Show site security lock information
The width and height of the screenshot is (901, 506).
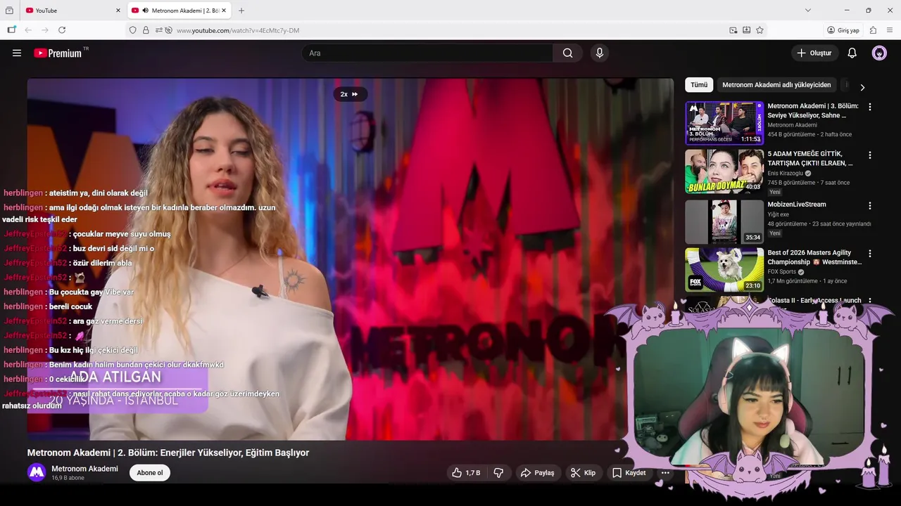click(x=146, y=30)
